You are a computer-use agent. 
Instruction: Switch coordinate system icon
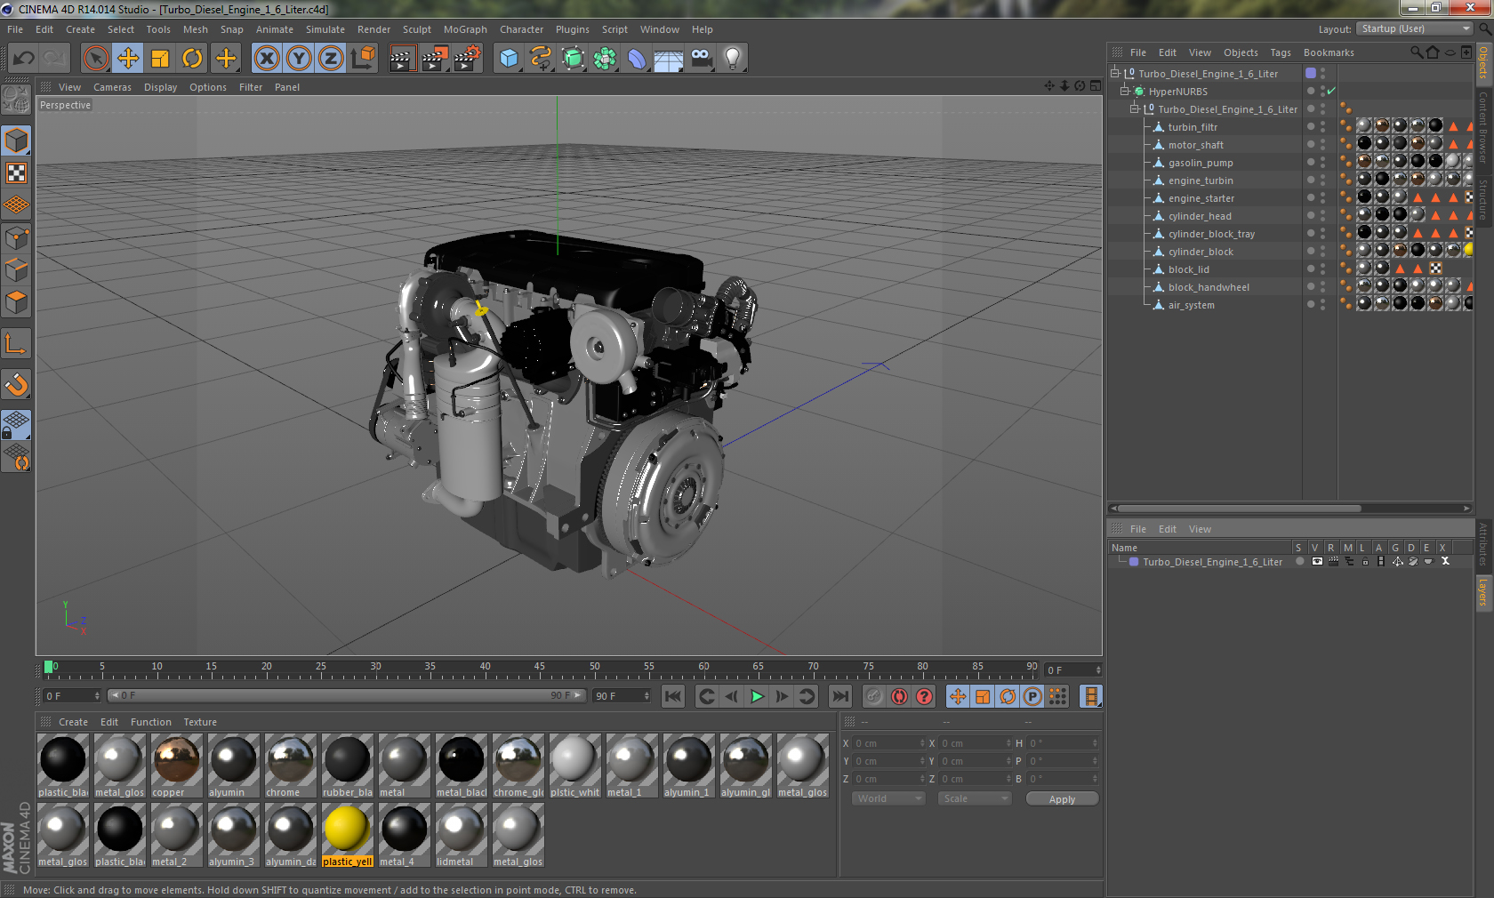click(x=363, y=59)
